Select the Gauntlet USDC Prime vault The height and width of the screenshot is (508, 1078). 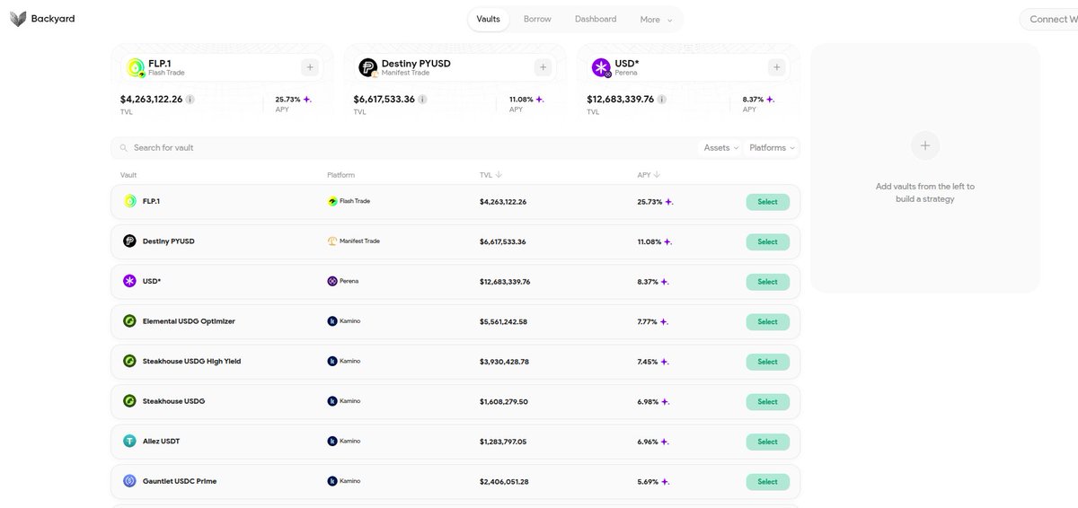(x=767, y=482)
